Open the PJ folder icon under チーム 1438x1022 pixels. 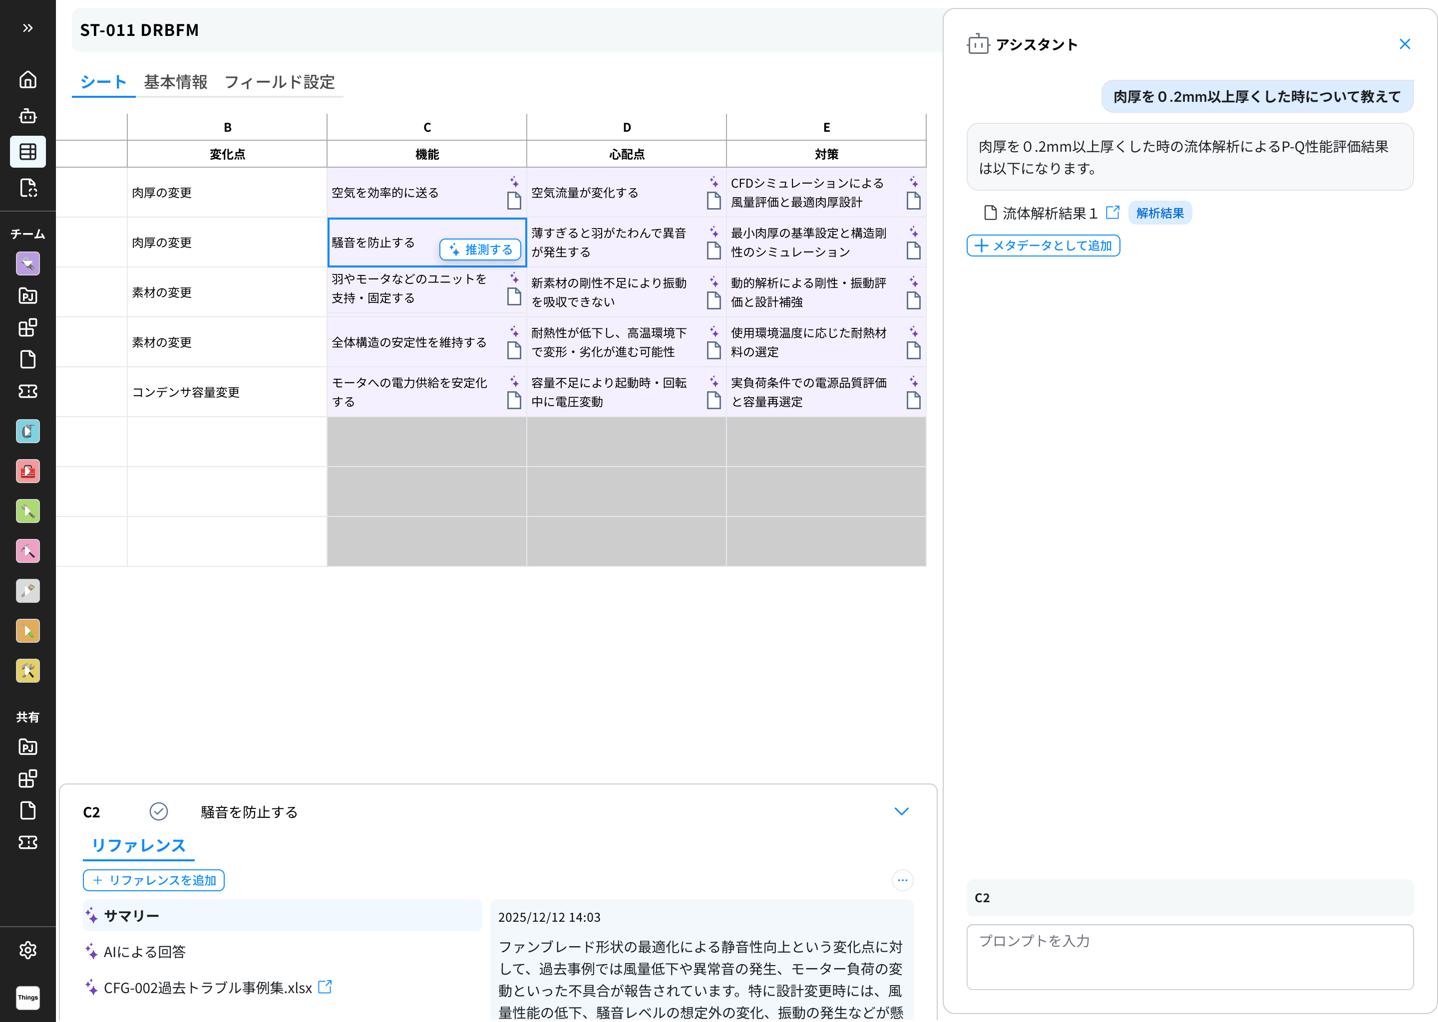coord(27,296)
